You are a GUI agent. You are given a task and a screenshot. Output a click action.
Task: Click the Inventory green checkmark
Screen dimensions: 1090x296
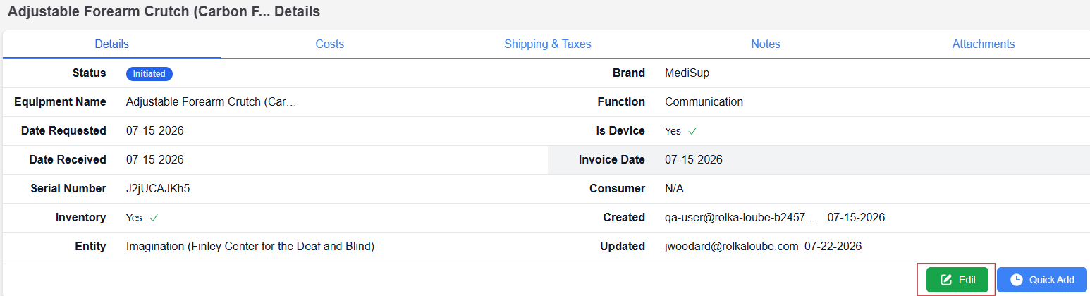154,218
